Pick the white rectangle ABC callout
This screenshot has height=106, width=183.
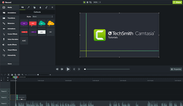[x=42, y=32]
